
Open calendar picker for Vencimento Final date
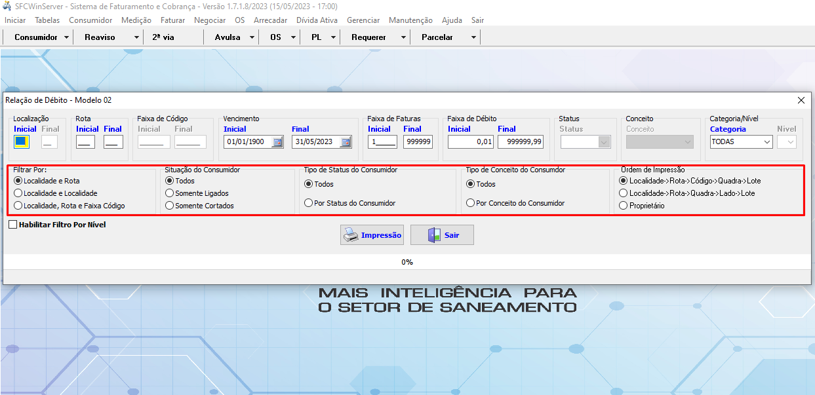click(346, 141)
